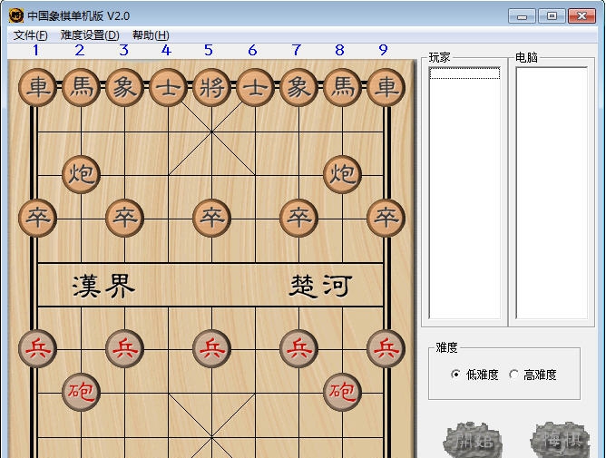The height and width of the screenshot is (458, 606).
Task: Pick red 兵 pawn in column 7
Action: pos(298,348)
